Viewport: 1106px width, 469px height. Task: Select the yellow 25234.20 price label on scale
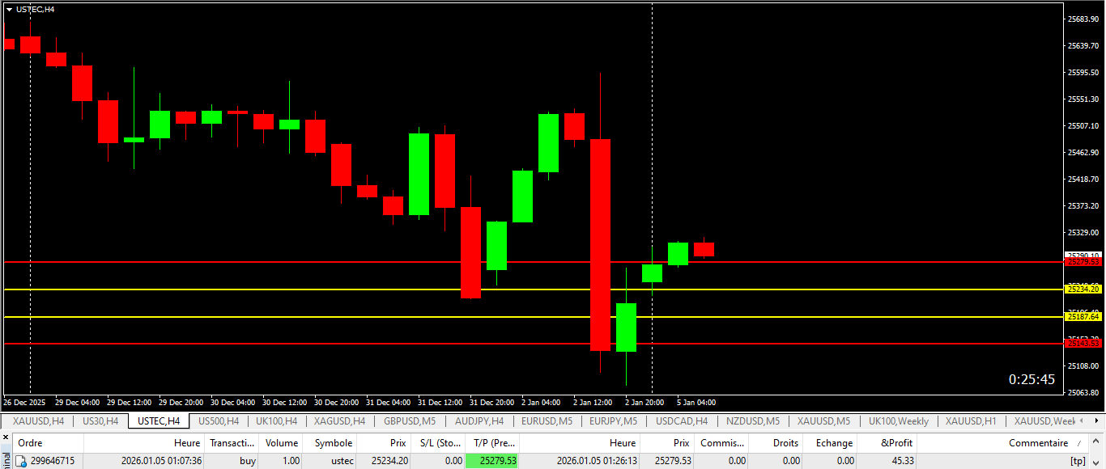coord(1083,289)
